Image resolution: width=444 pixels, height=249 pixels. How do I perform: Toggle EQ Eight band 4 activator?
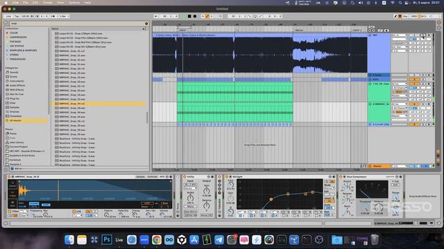click(x=273, y=216)
